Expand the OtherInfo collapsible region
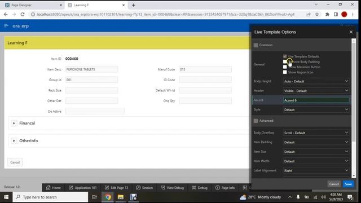Viewport: 361px width, 203px height. 14,140
